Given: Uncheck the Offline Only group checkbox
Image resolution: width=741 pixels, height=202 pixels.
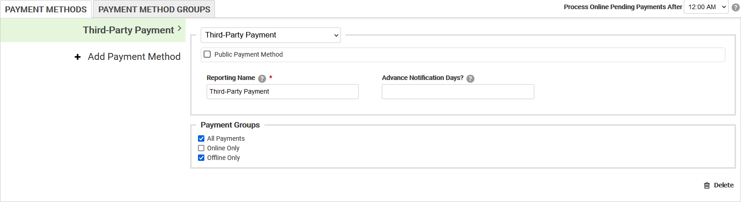Looking at the screenshot, I should [201, 158].
